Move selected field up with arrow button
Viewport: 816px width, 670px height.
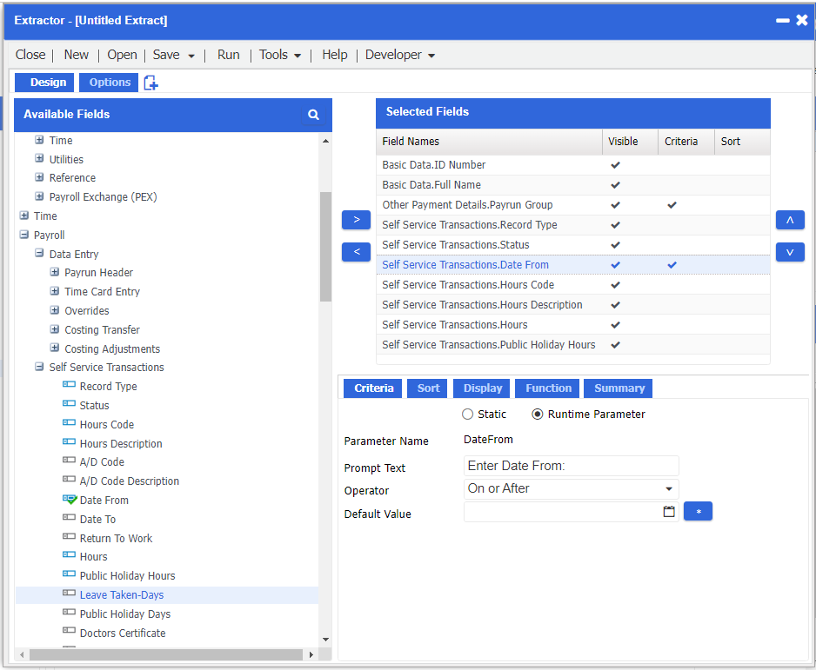789,220
